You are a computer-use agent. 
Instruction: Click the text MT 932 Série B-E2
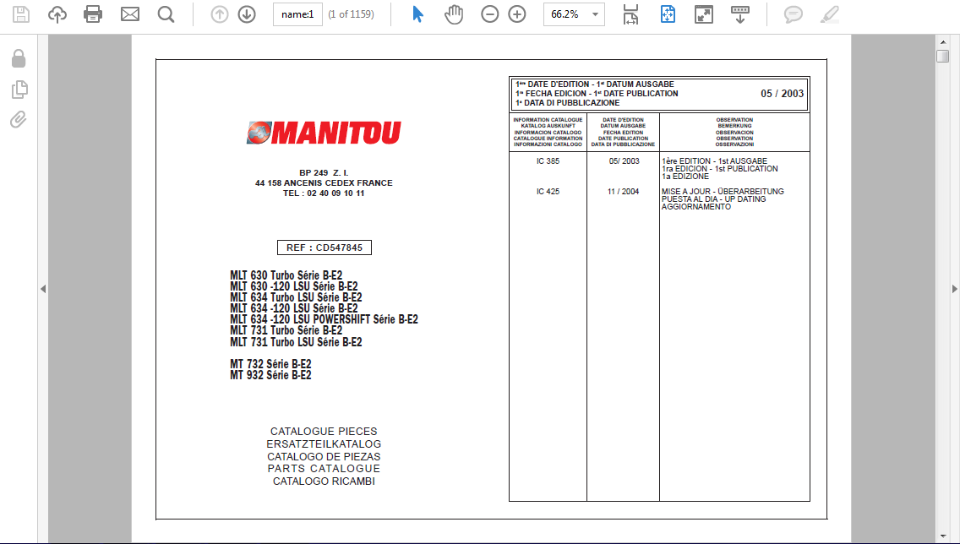270,375
